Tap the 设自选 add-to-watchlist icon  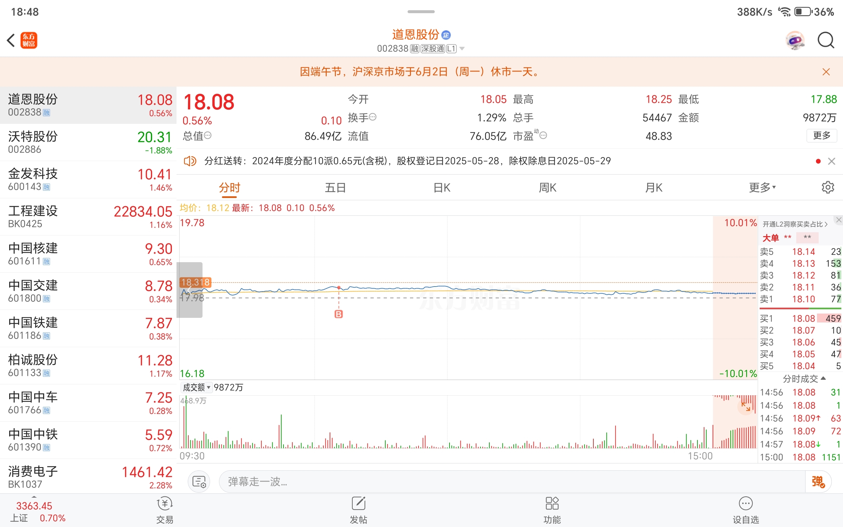pos(746,510)
